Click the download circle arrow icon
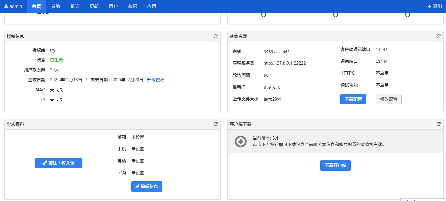Viewport: 446px width, 201px height. [x=240, y=141]
